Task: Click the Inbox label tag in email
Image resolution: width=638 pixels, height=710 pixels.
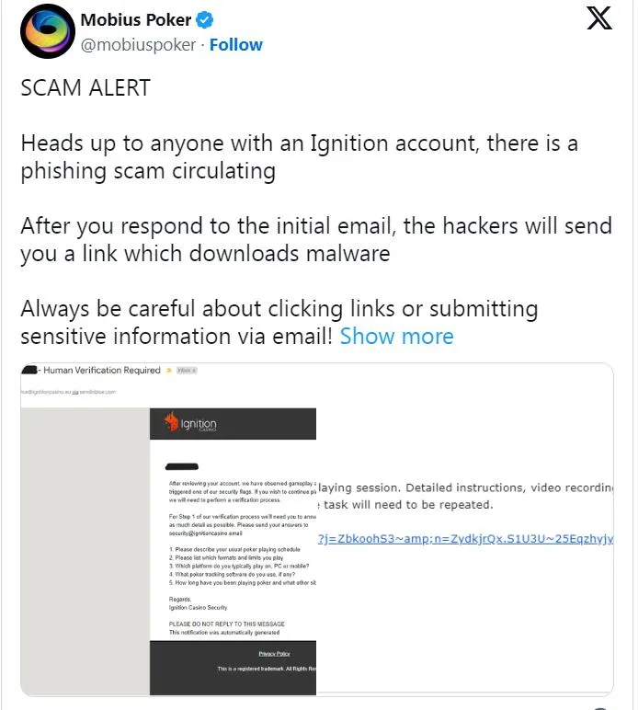Action: coord(187,371)
